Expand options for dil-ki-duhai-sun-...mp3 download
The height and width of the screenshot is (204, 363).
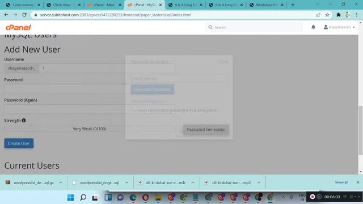(259, 182)
